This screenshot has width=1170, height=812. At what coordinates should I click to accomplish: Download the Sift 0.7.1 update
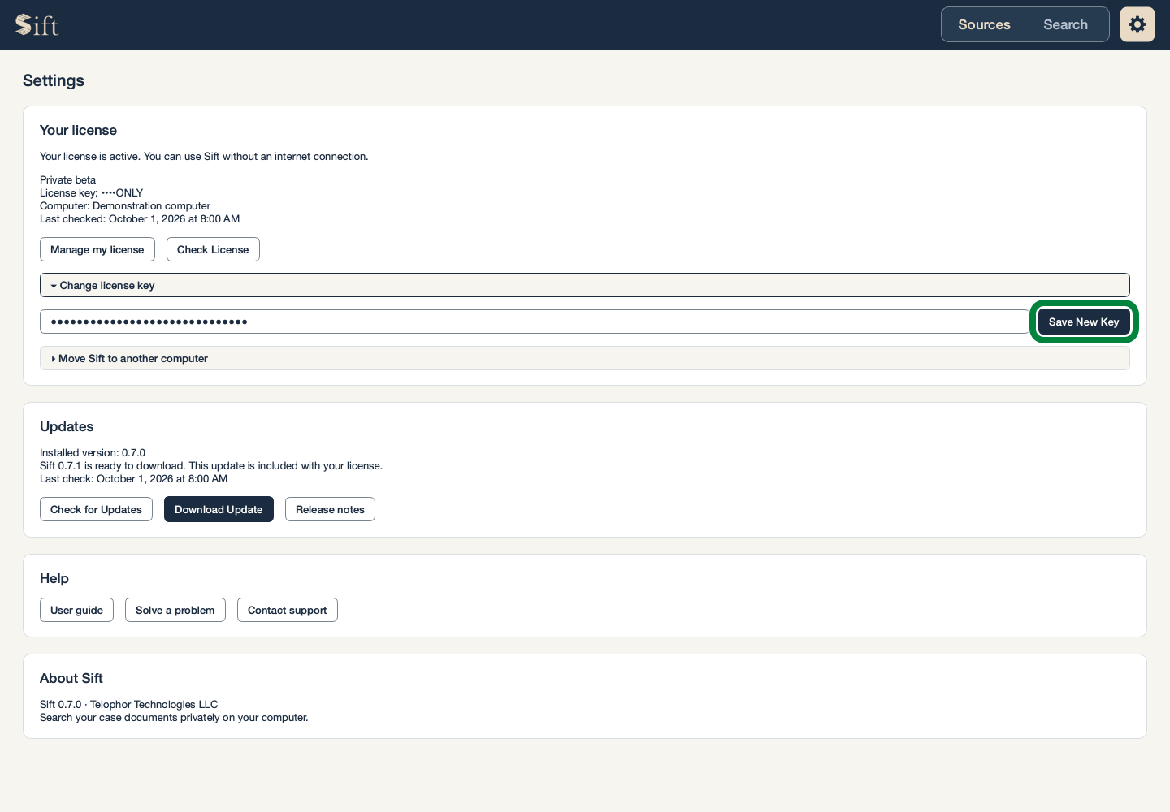point(219,509)
